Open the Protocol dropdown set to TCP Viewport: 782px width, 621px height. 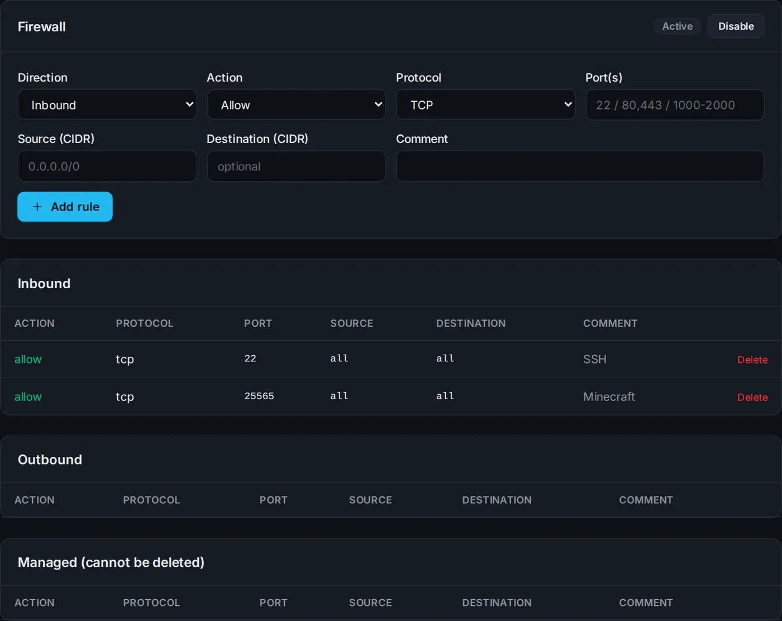(485, 105)
